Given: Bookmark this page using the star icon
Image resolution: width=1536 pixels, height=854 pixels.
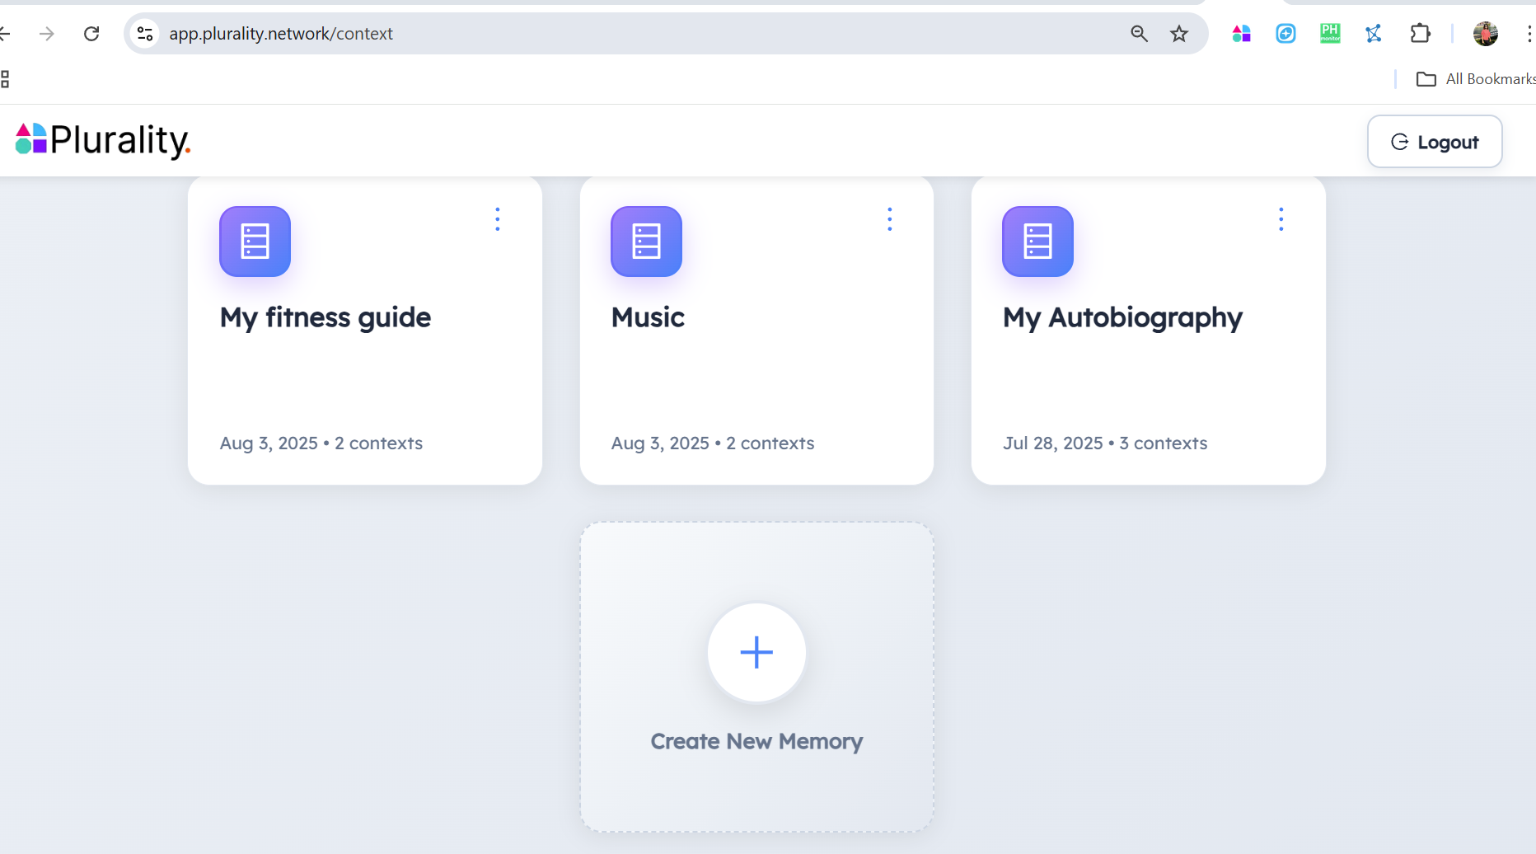Looking at the screenshot, I should coord(1179,33).
